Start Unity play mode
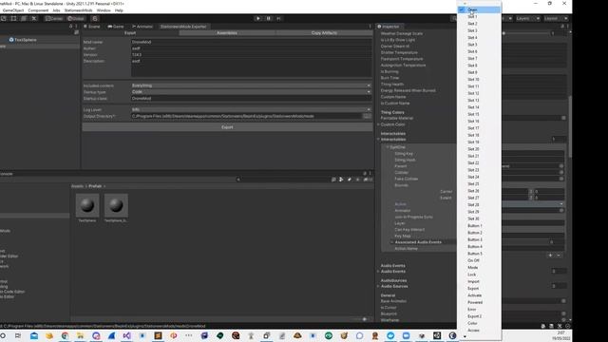This screenshot has width=608, height=342. coord(258,18)
